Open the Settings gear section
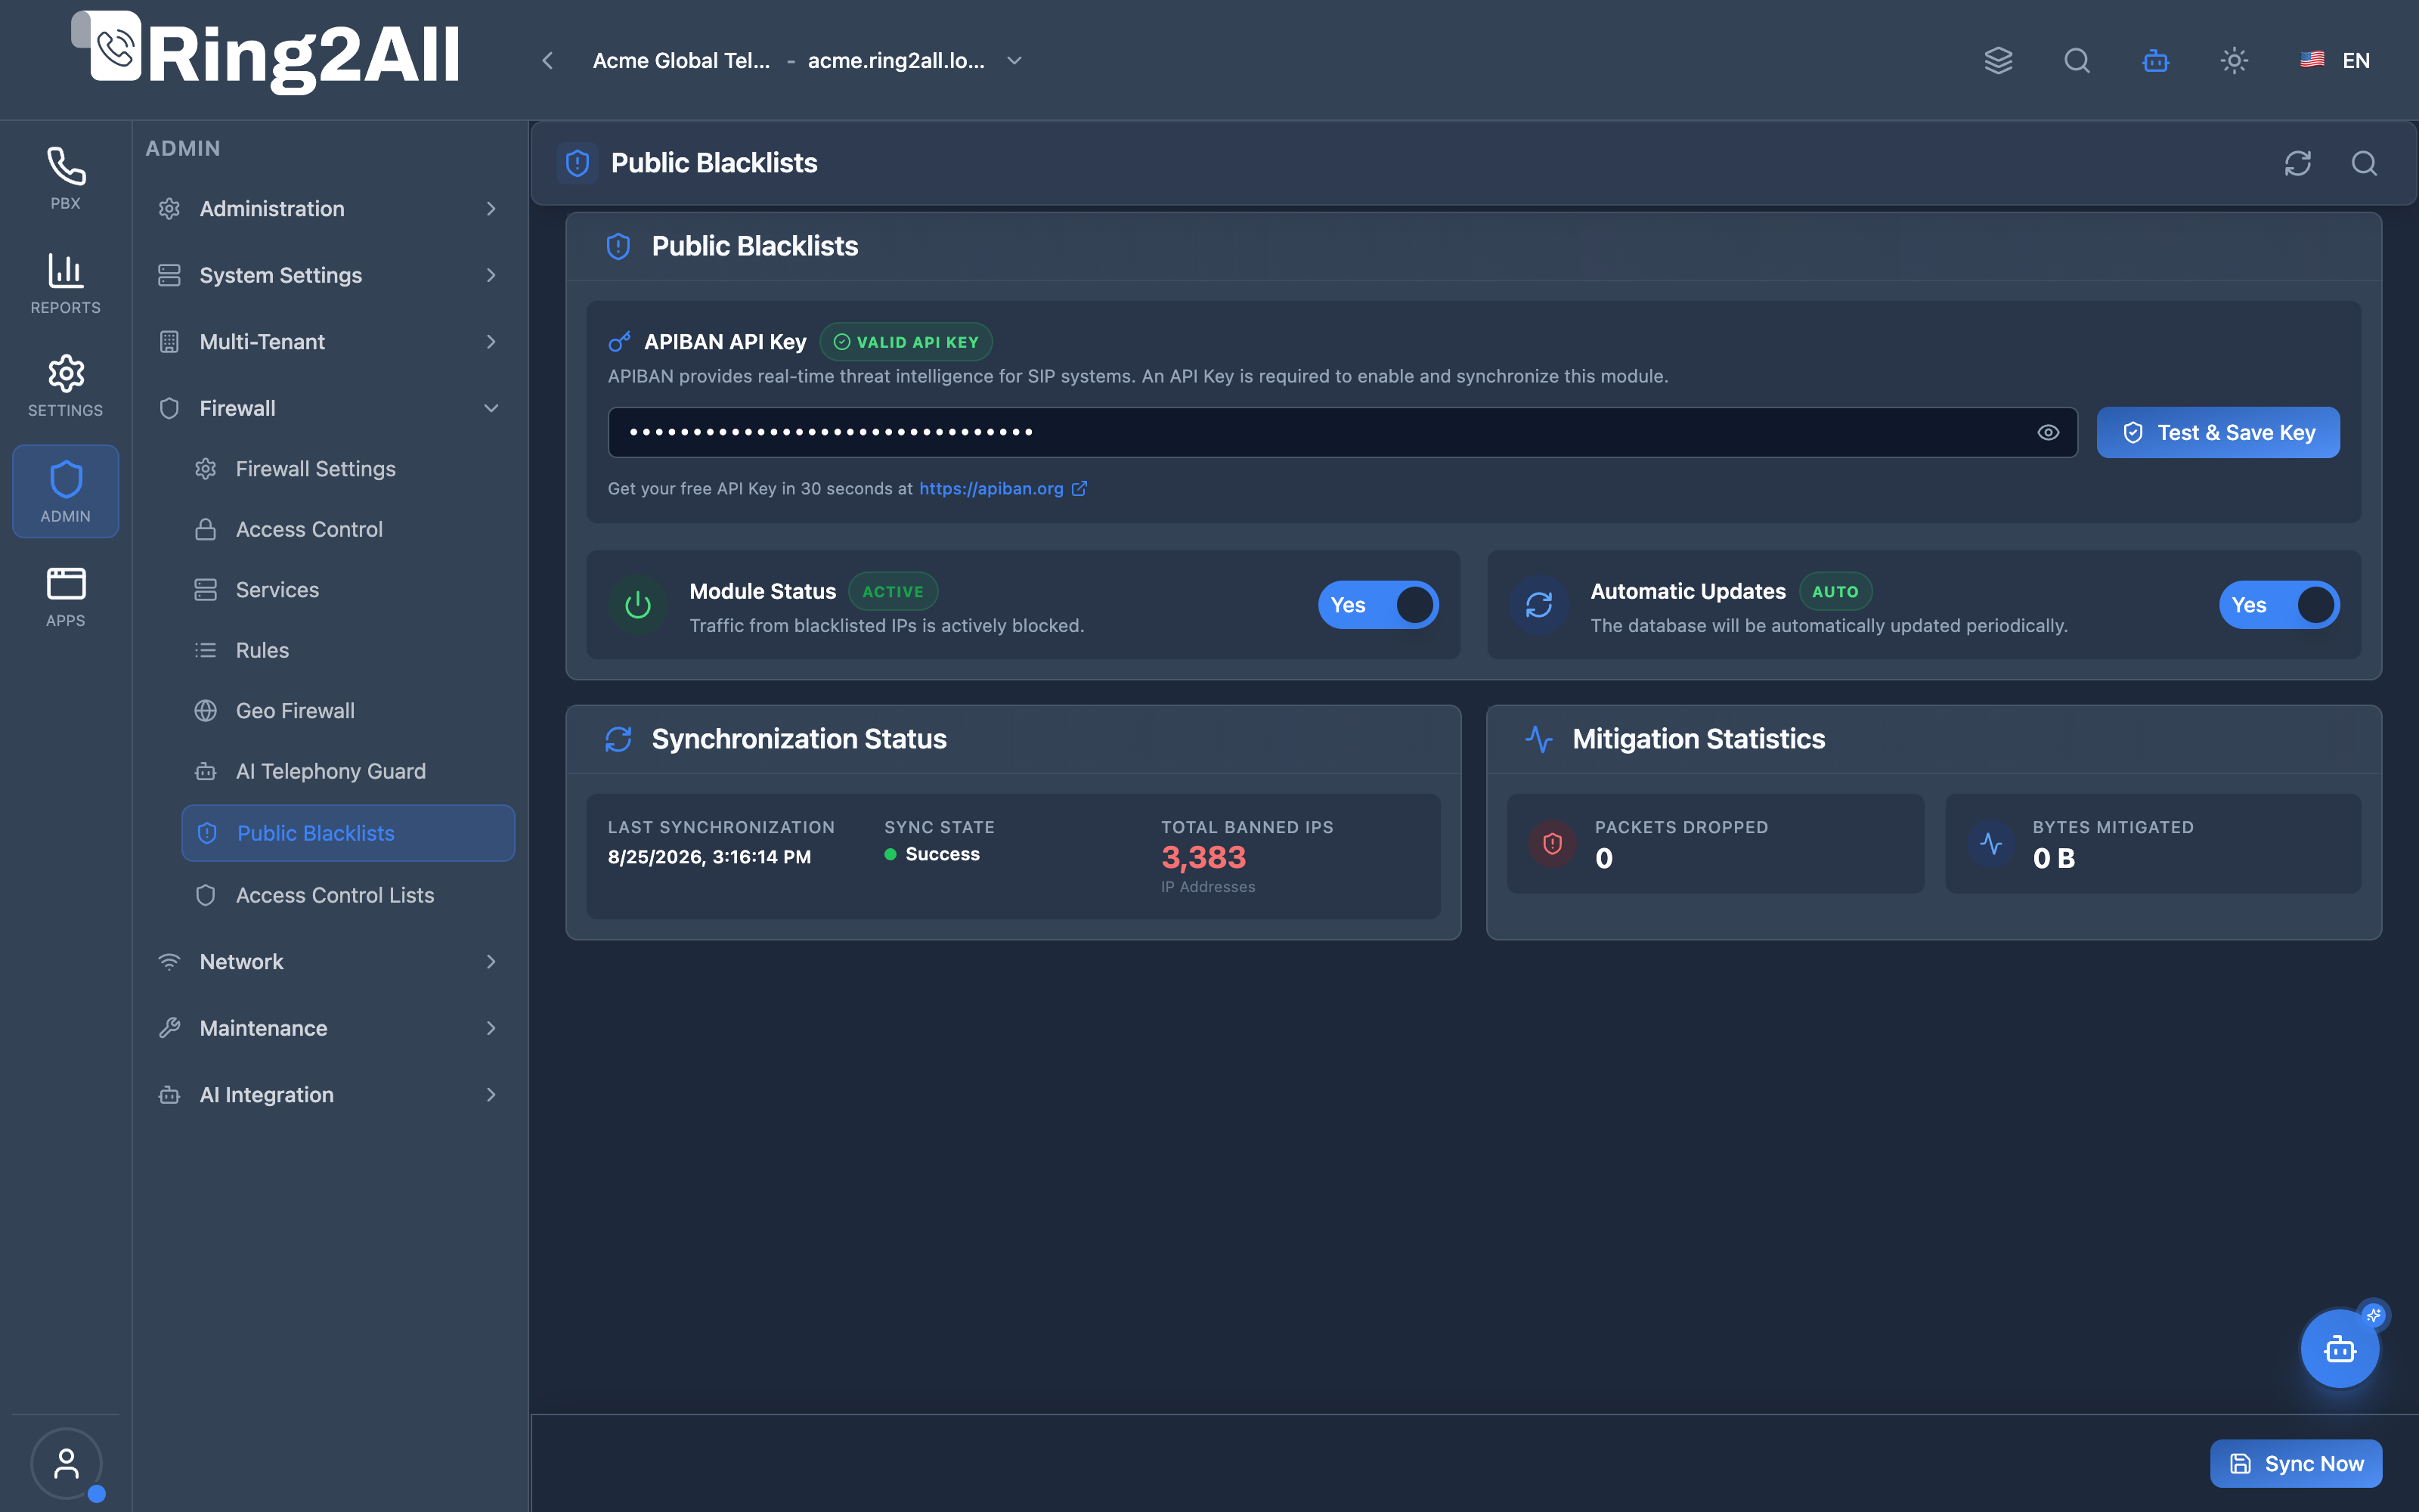 pos(65,386)
